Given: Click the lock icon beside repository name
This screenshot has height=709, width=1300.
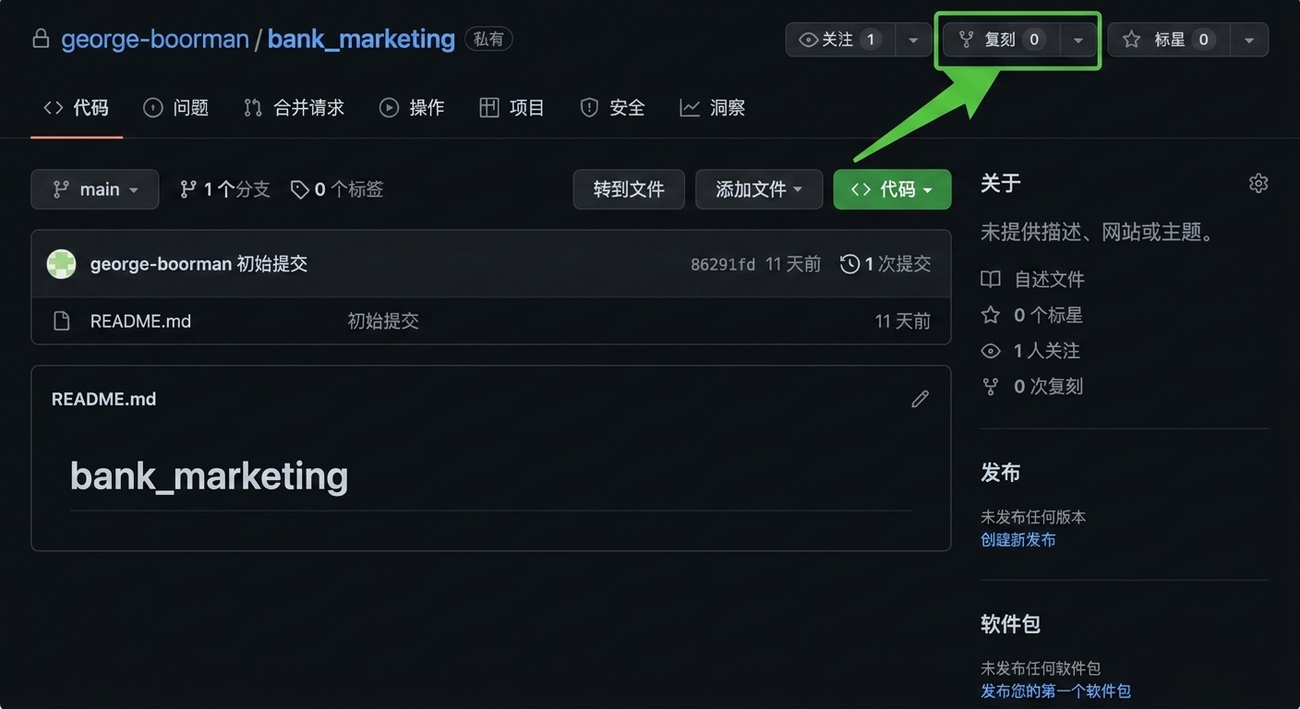Looking at the screenshot, I should coord(40,39).
